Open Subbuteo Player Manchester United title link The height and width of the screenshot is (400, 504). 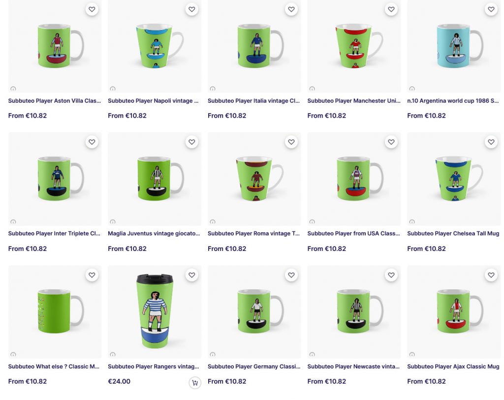point(354,101)
